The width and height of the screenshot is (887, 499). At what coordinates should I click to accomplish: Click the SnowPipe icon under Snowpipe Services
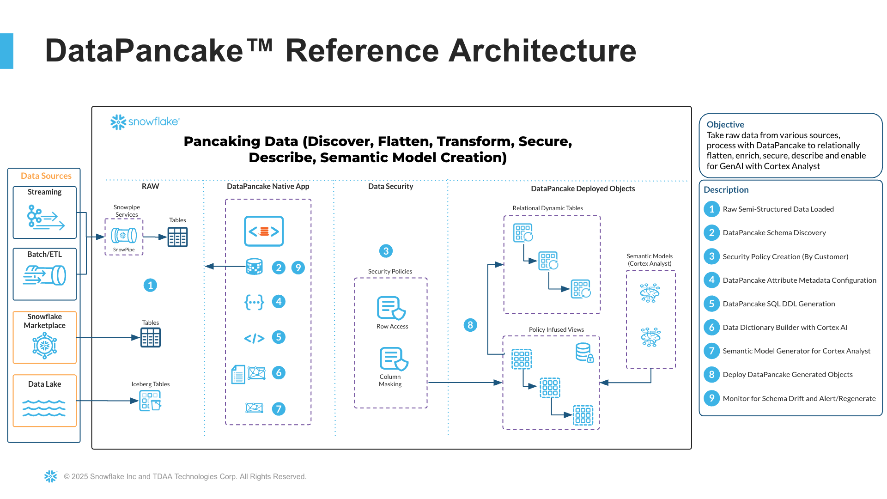pyautogui.click(x=124, y=236)
